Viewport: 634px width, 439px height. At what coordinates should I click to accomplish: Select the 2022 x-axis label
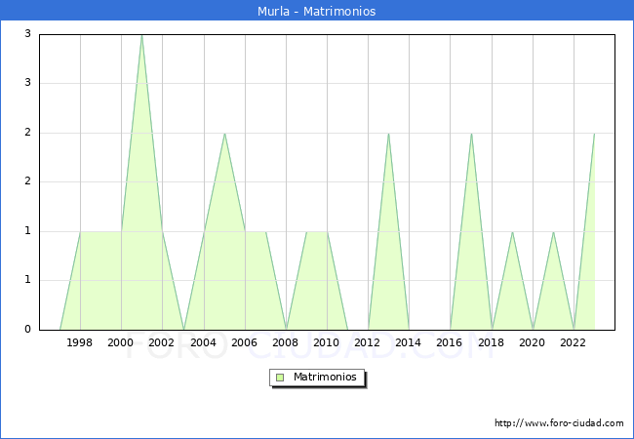(x=574, y=342)
